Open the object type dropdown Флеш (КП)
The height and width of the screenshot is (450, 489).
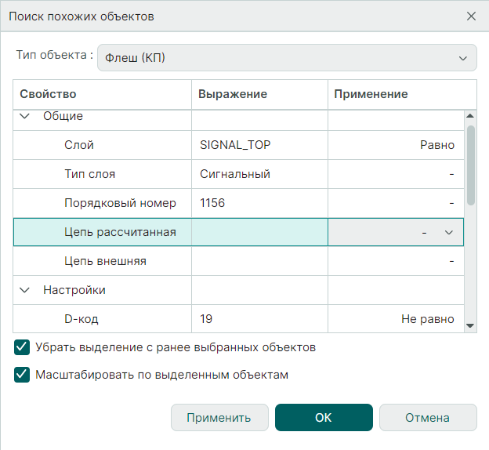pos(287,58)
